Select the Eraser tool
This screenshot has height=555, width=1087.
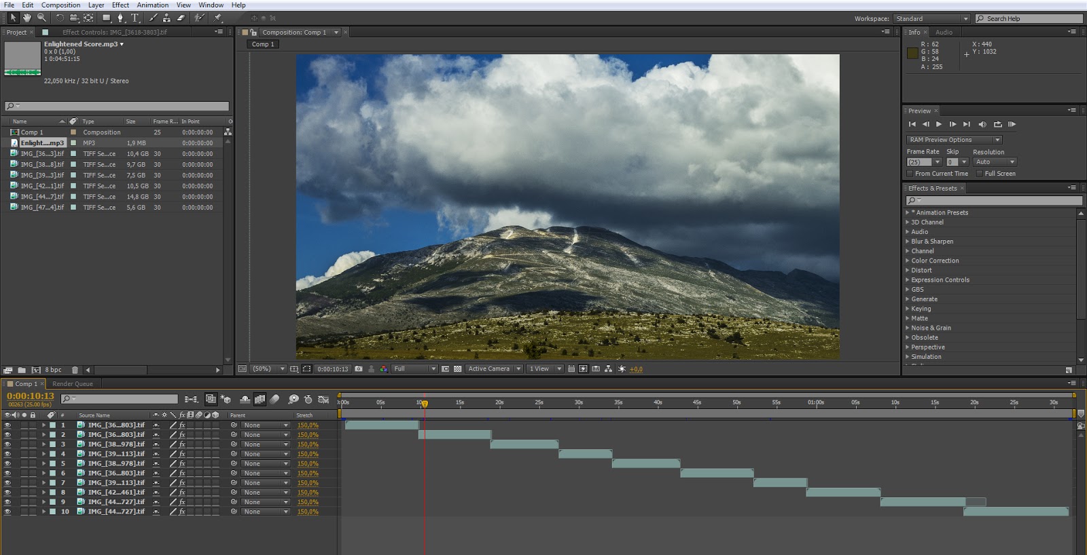point(181,18)
